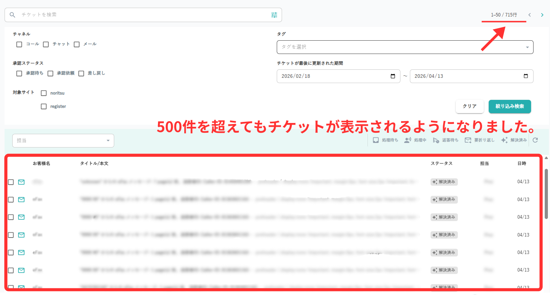Viewport: 550px width, 295px height.
Task: Open calendar picker for end date 2026/04/13
Action: pos(525,76)
